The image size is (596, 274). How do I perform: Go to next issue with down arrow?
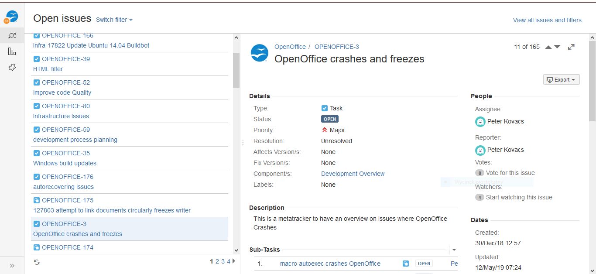click(x=557, y=47)
